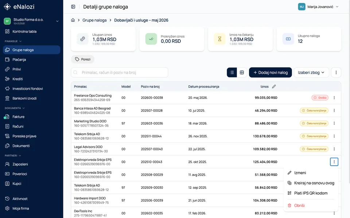
Task: Click the Proknjižen iznos checkmark icon
Action: [x=151, y=39]
